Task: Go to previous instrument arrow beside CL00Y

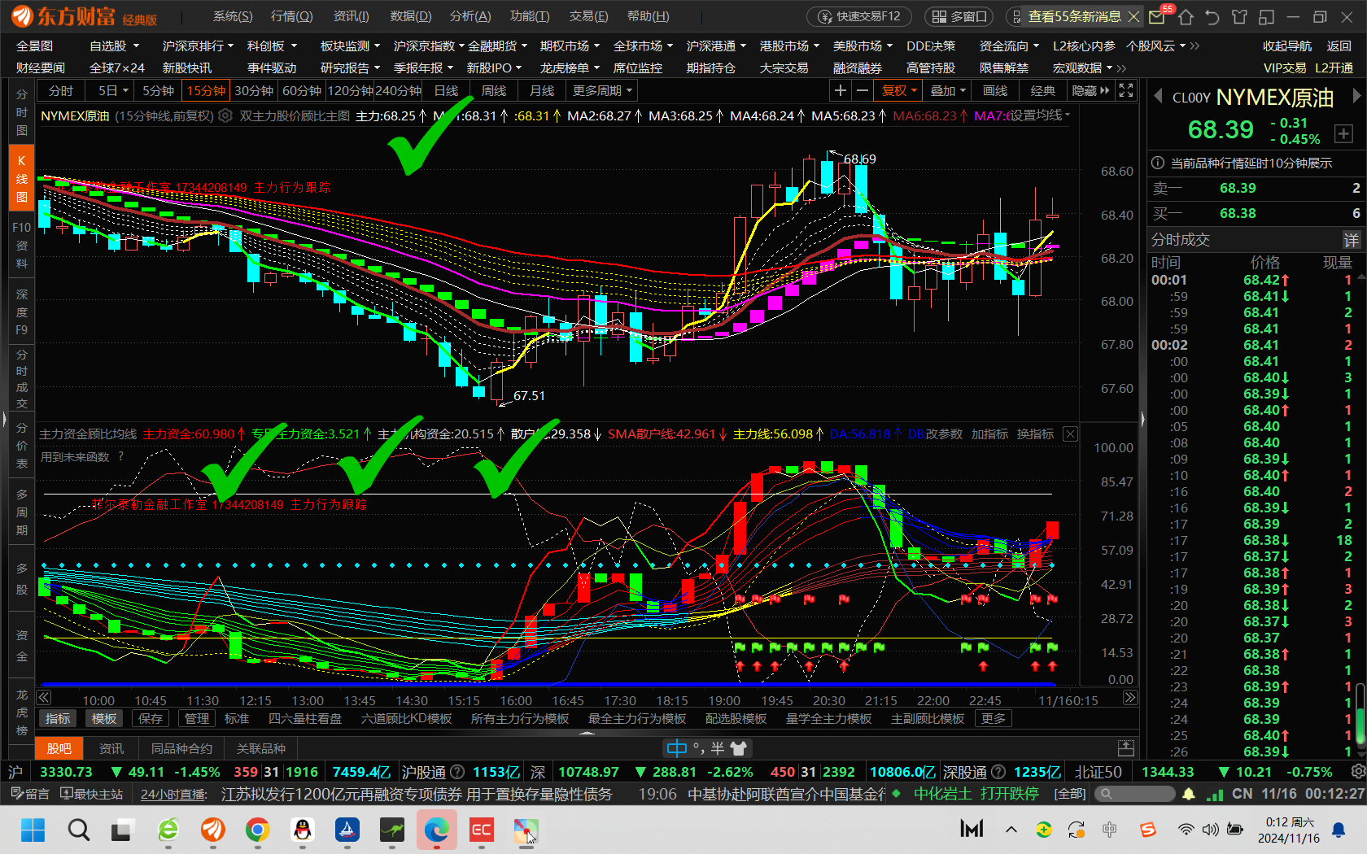Action: [1158, 97]
